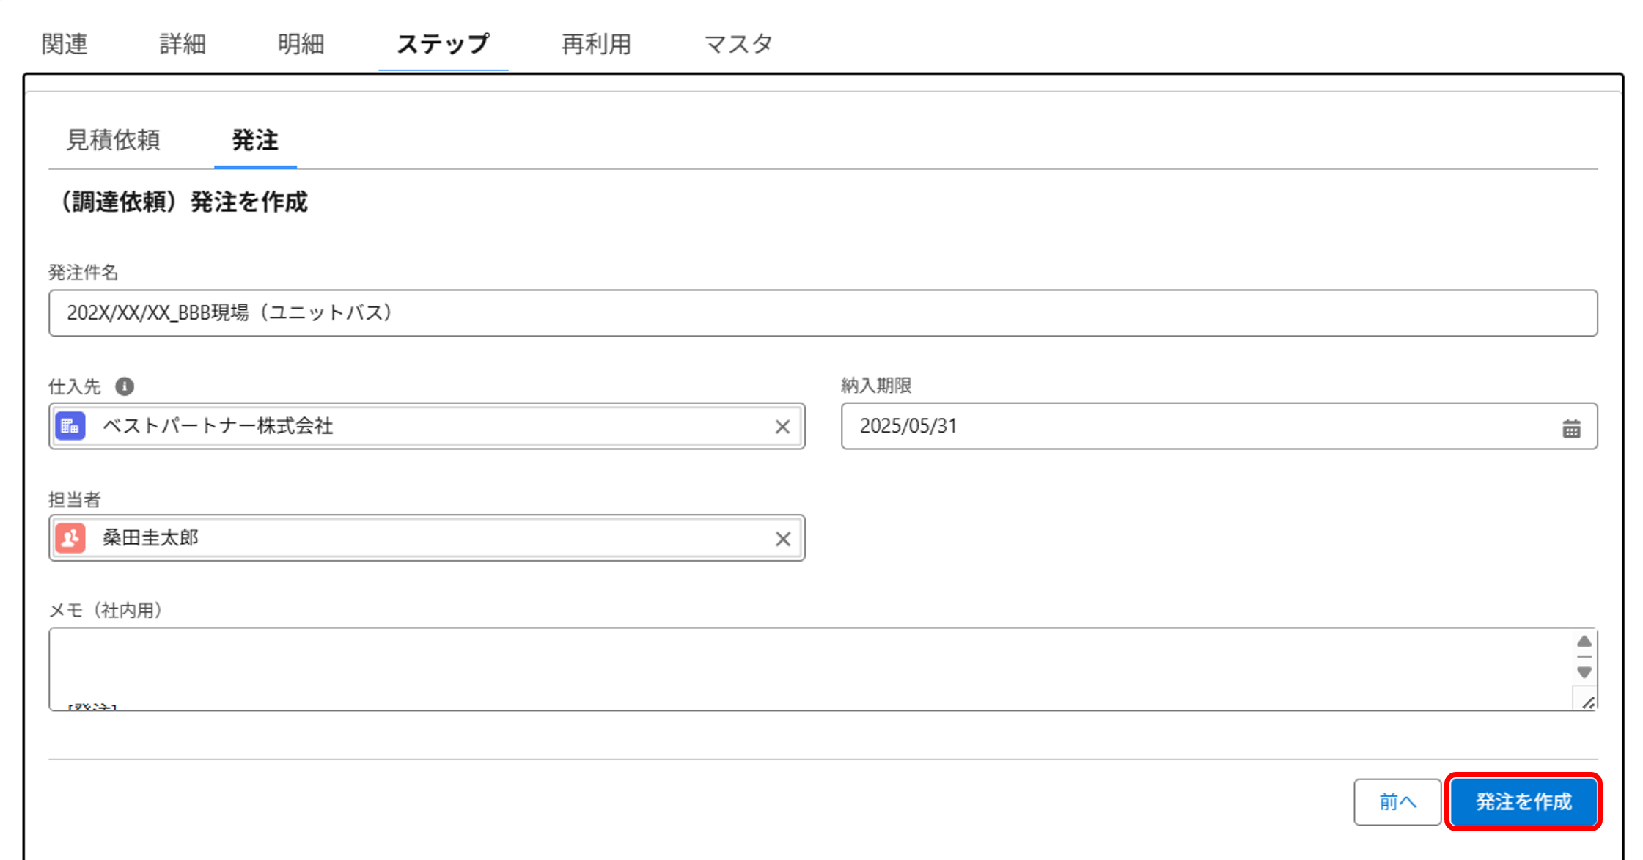
Task: Click the 発注を作成 button
Action: click(x=1523, y=802)
